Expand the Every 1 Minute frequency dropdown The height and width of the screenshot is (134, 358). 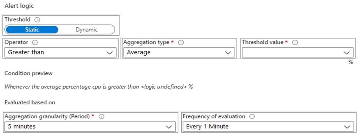coord(268,127)
